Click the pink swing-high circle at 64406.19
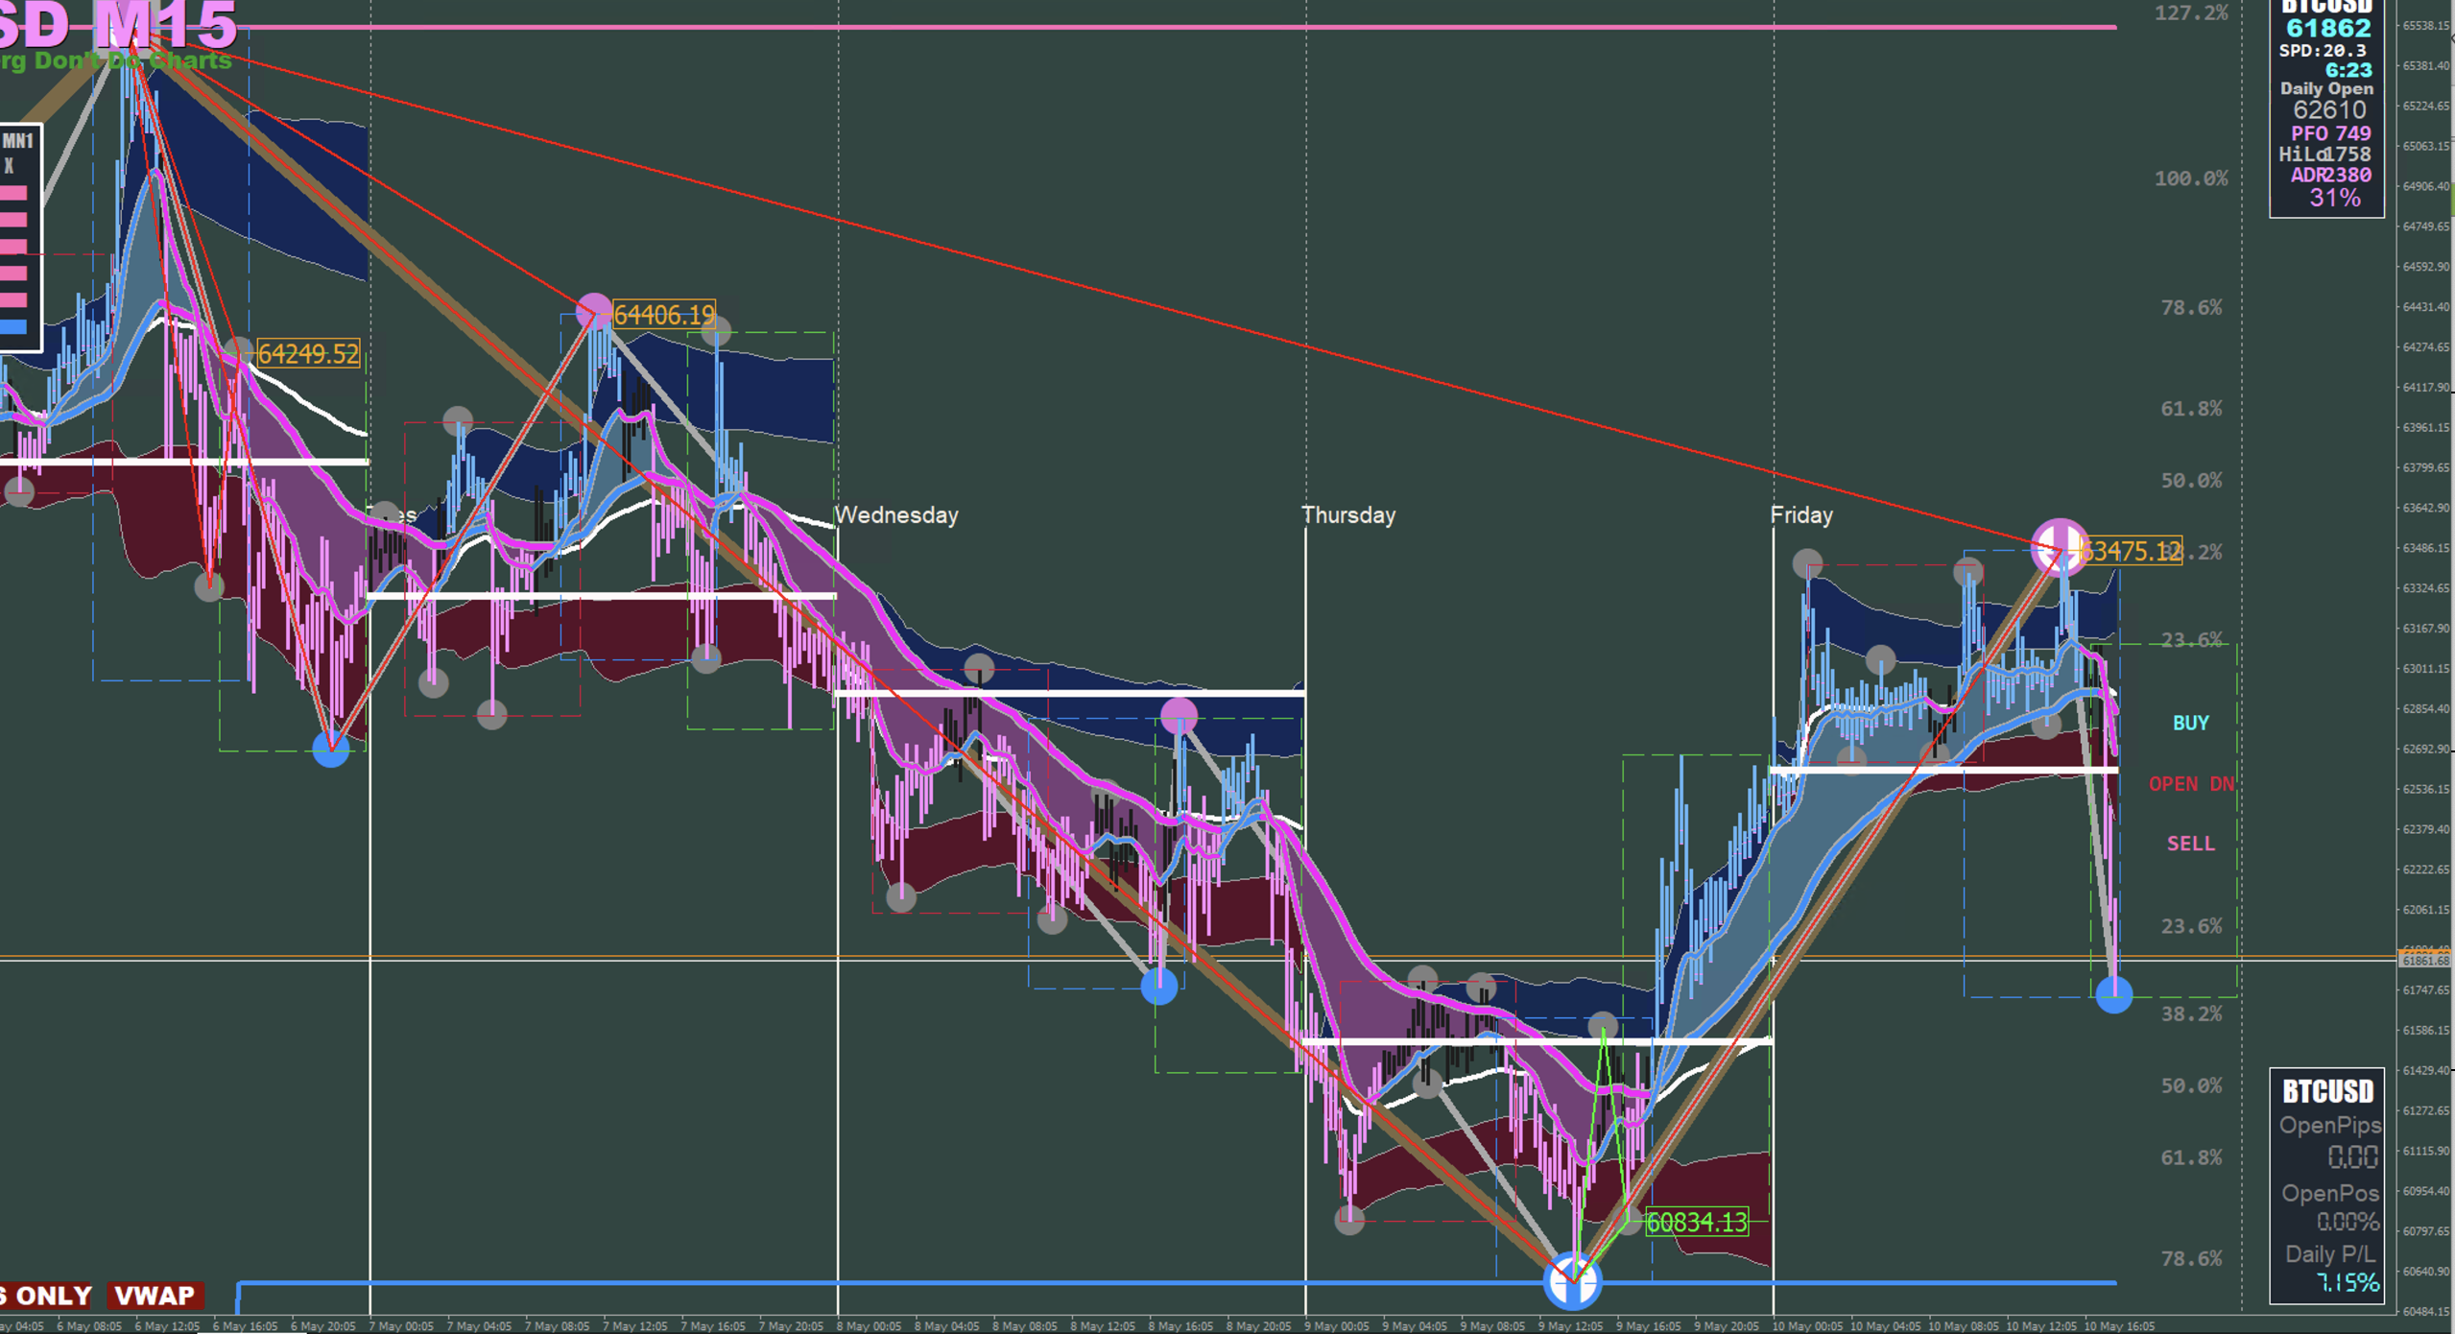This screenshot has width=2455, height=1334. 594,310
